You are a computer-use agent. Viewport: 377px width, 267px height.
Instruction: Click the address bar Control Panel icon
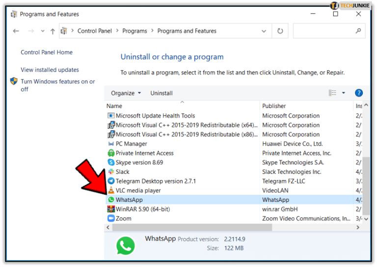(64, 31)
